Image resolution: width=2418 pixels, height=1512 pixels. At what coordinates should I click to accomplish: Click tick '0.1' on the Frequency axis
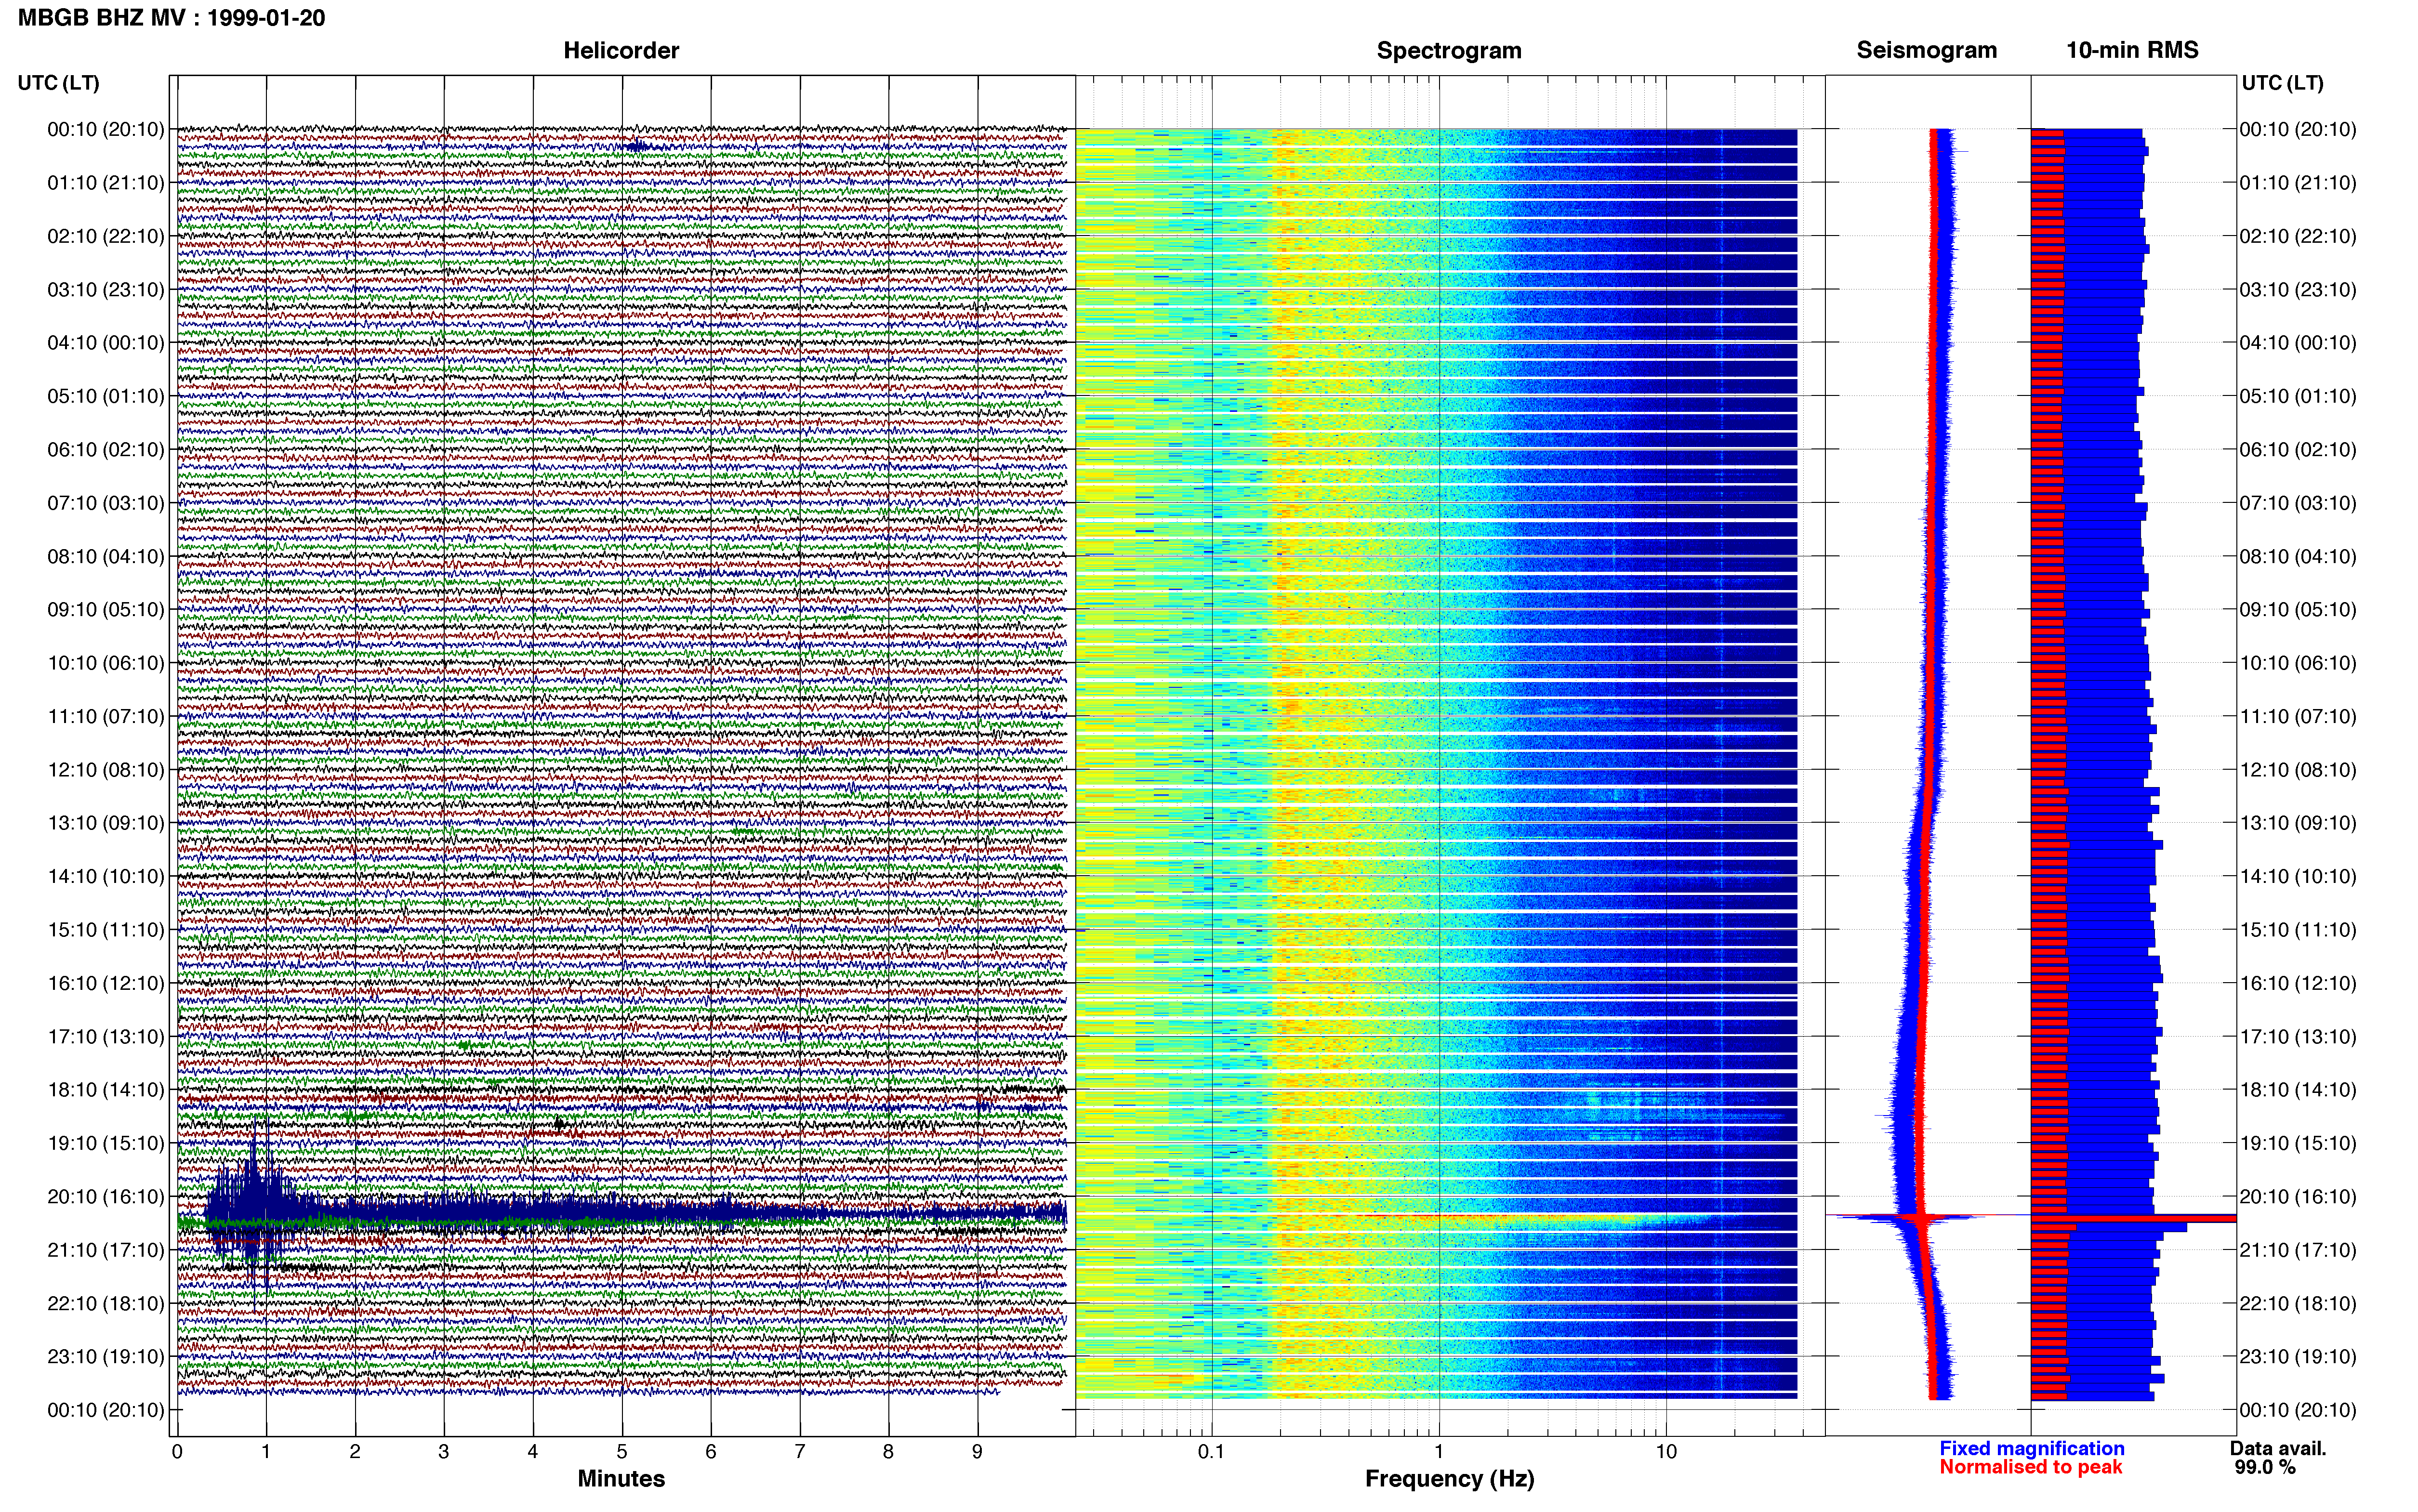(1211, 1452)
